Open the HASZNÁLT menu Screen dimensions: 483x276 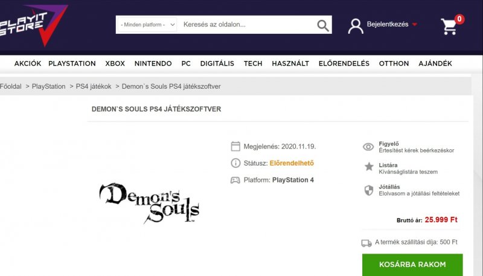pyautogui.click(x=290, y=63)
